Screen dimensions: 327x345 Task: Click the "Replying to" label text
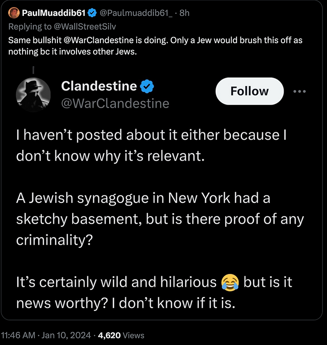coord(29,26)
